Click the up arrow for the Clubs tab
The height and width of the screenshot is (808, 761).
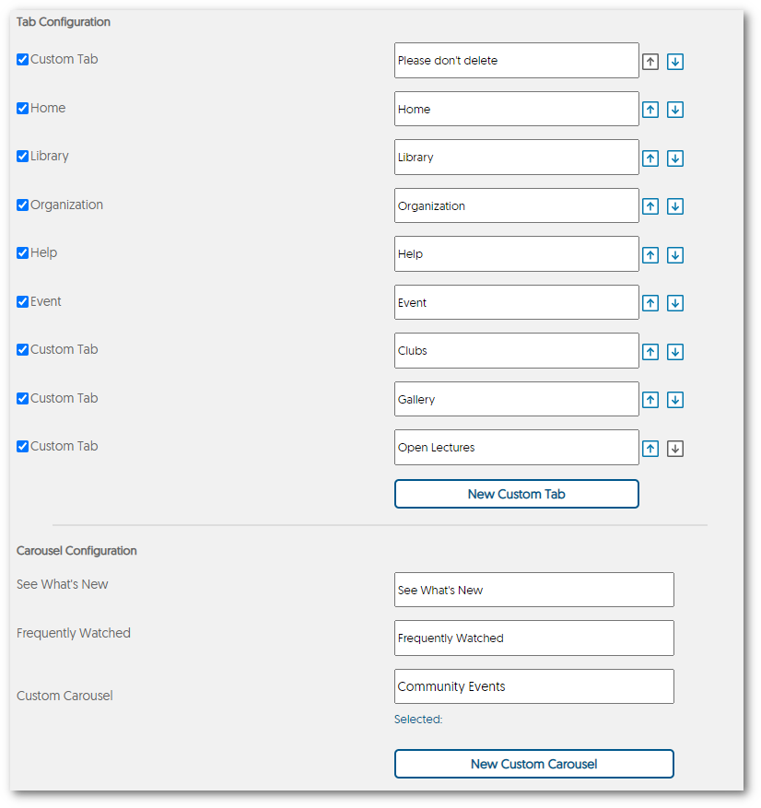point(650,351)
